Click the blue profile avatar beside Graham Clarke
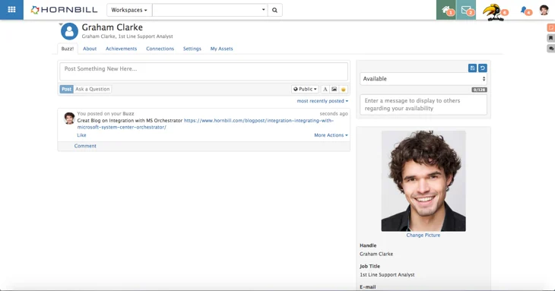Screen dimensions: 555x291 click(69, 31)
